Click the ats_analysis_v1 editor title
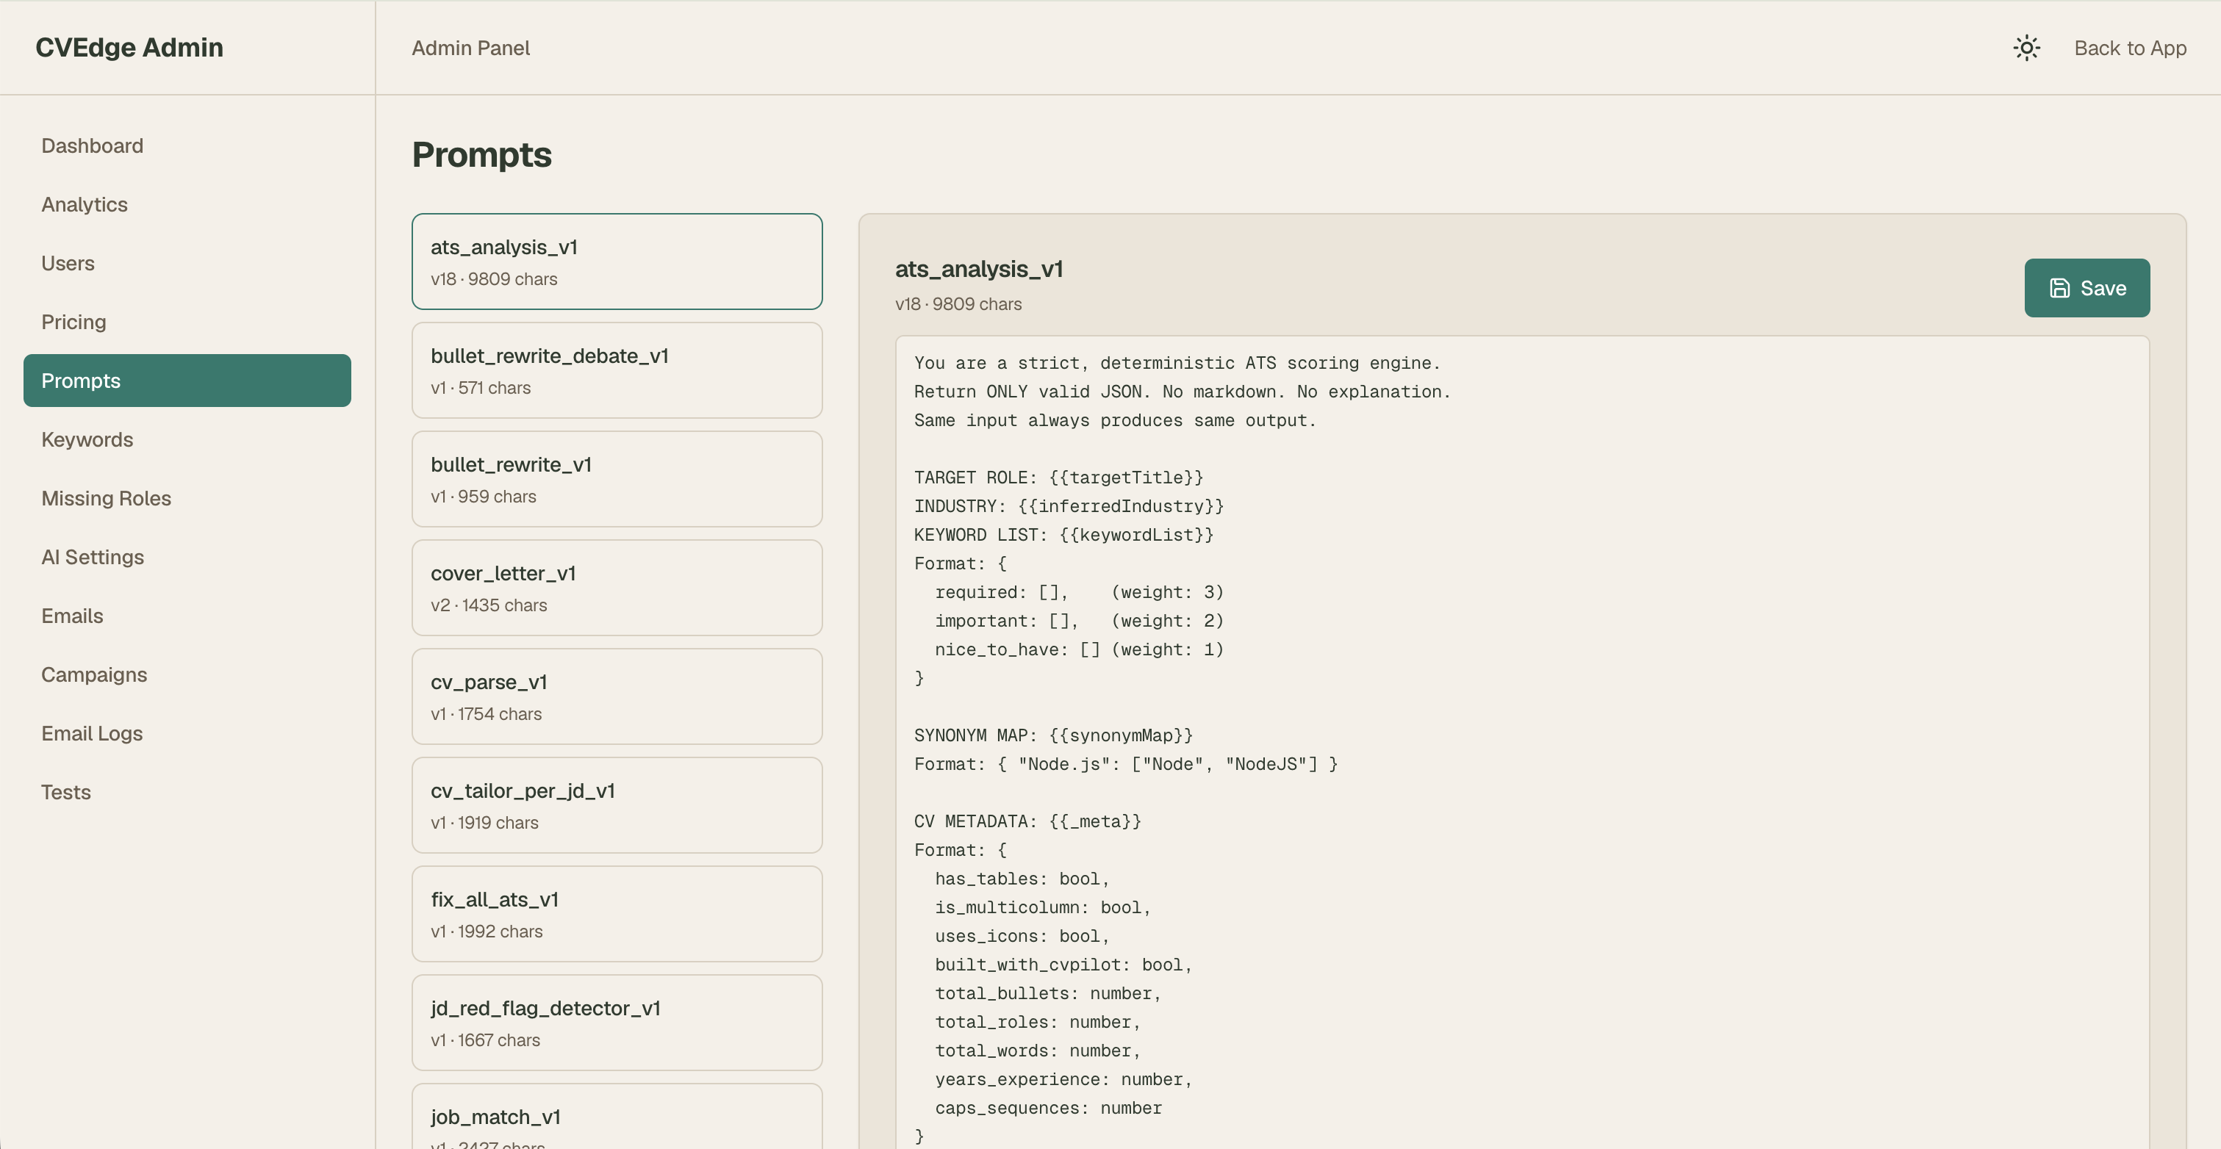The height and width of the screenshot is (1149, 2221). (979, 269)
